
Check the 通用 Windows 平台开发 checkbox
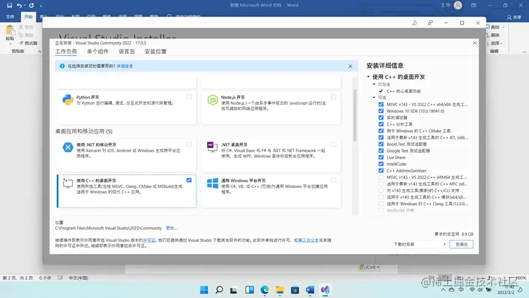click(x=334, y=181)
